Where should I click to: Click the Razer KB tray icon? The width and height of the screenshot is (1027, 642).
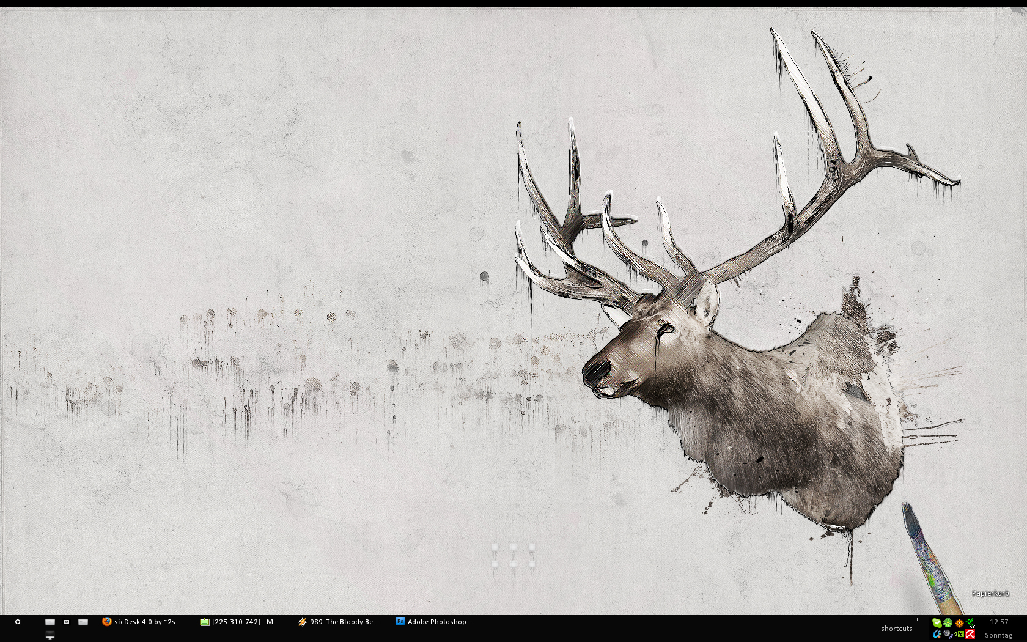coord(970,623)
